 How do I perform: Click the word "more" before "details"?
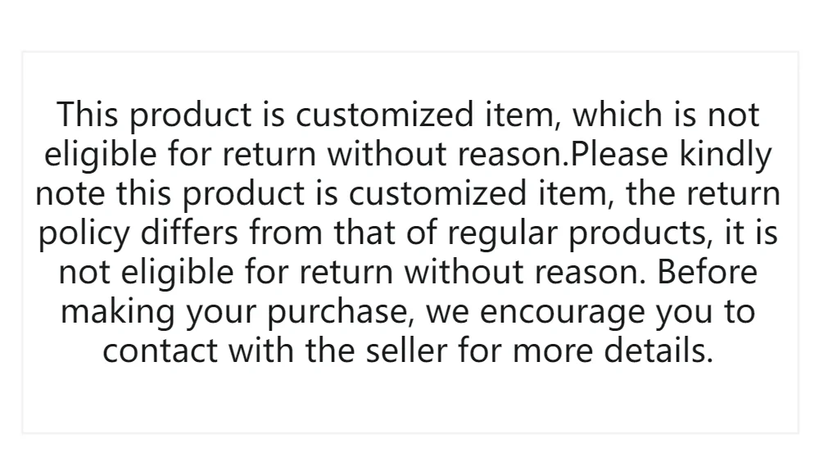[553, 352]
